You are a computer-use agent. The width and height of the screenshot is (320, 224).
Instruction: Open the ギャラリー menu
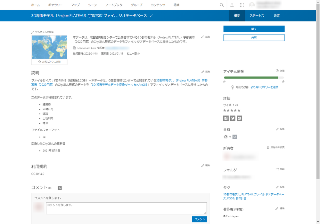coord(55,5)
